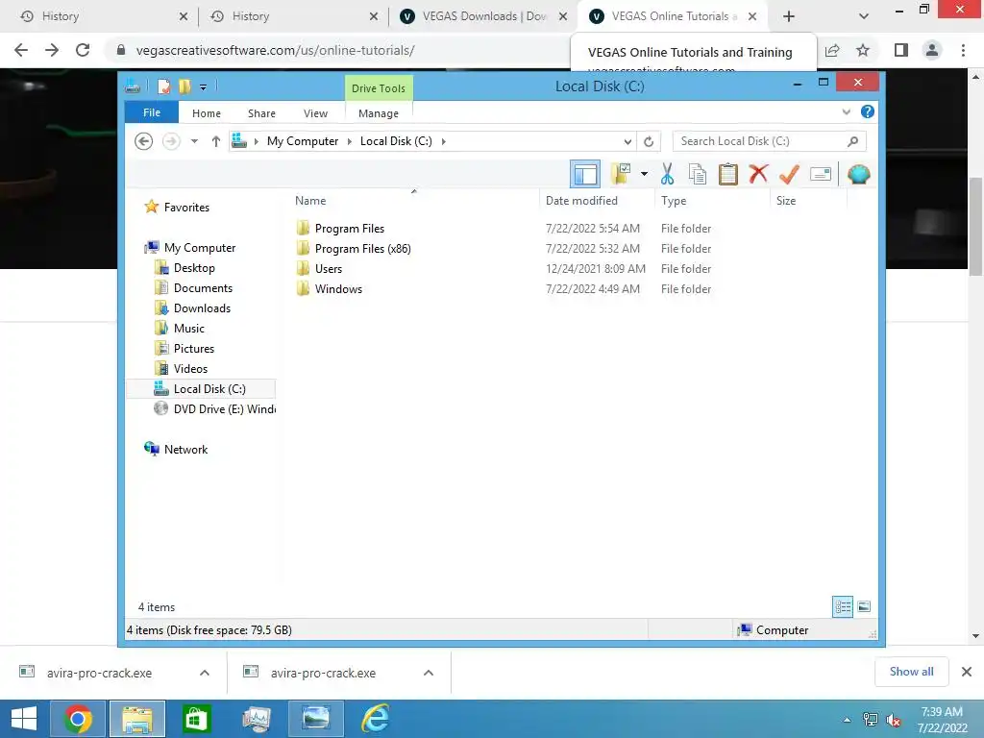Select the Windows folder

[338, 288]
